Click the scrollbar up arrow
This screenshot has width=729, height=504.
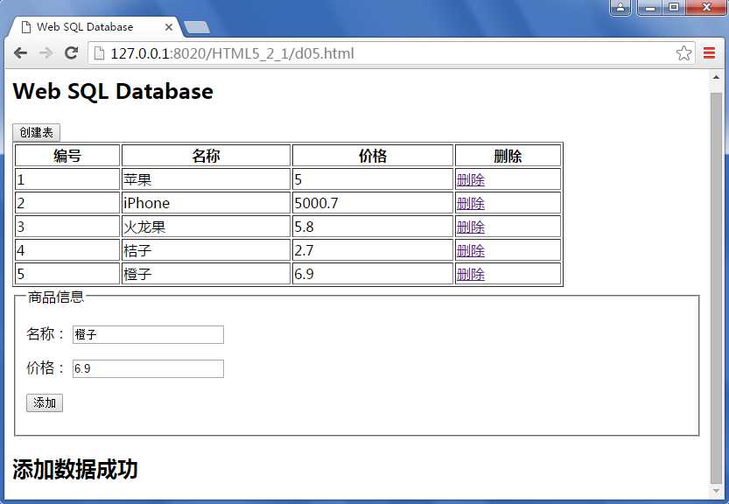click(x=716, y=78)
